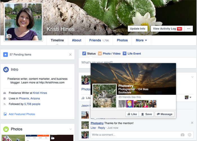Viewport: 197px width, 141px height.
Task: Select the Life Event composer option
Action: [x=132, y=54]
